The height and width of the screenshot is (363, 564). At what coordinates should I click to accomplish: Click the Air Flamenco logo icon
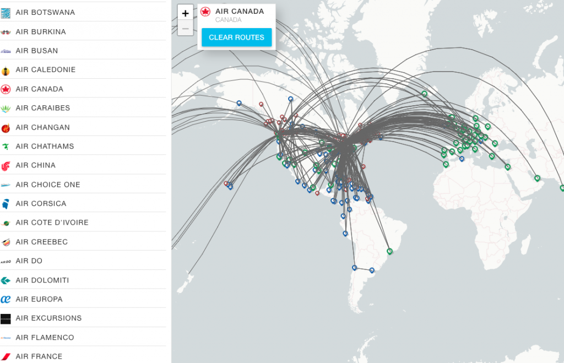coord(6,338)
